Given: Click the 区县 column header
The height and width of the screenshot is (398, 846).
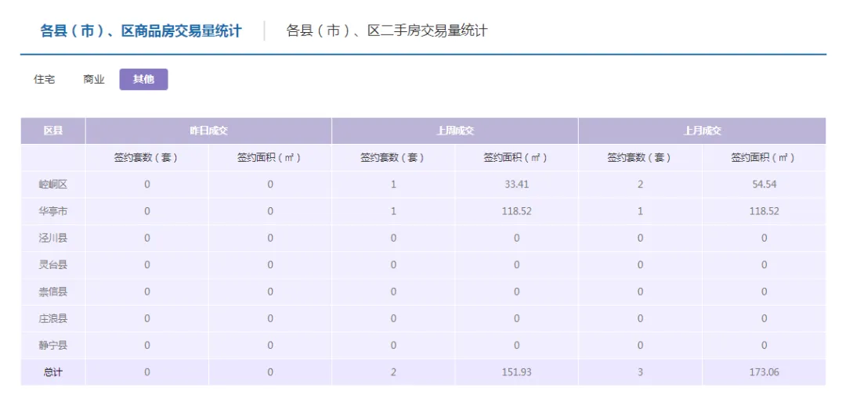Looking at the screenshot, I should 53,131.
